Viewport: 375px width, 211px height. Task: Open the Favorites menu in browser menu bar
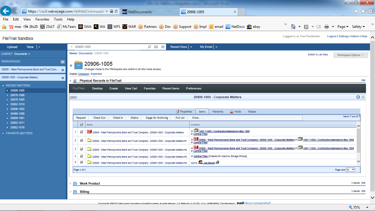42,19
